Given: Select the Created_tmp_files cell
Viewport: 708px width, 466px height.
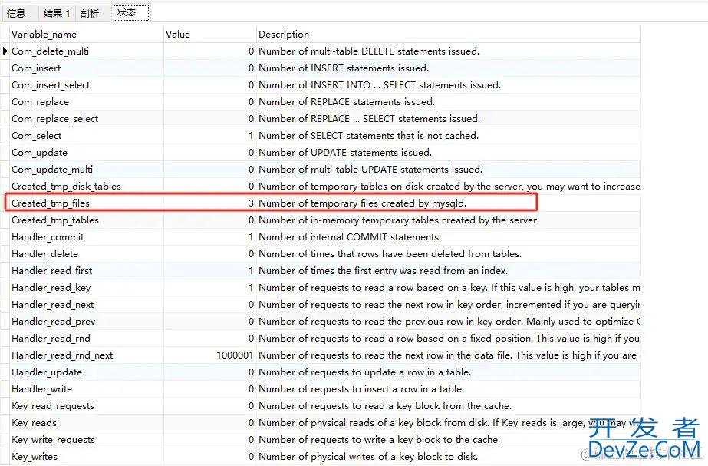Looking at the screenshot, I should click(86, 203).
